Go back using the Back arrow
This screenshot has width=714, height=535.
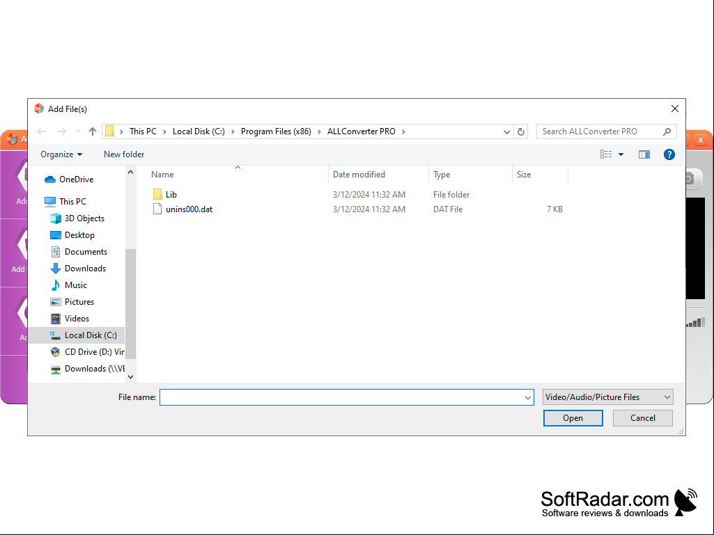[41, 131]
